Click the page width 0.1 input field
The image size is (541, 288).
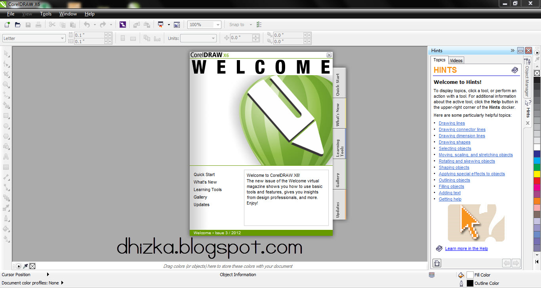coord(89,35)
